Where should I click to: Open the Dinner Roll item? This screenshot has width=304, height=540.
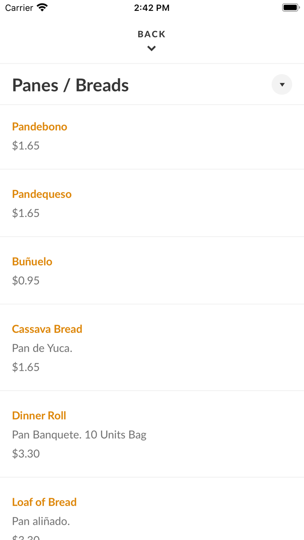39,415
